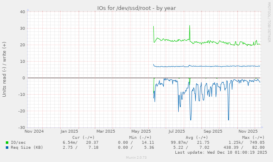Image resolution: width=273 pixels, height=162 pixels.
Task: Click the Req Size average read value '5.22 /'
Action: tap(181, 148)
